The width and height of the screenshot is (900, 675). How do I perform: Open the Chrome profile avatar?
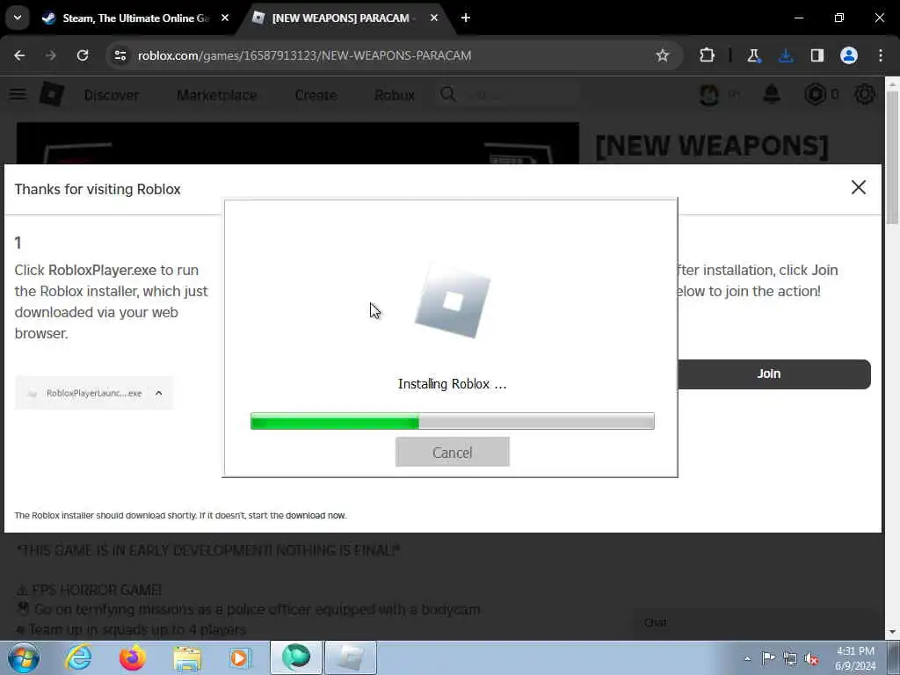(849, 55)
